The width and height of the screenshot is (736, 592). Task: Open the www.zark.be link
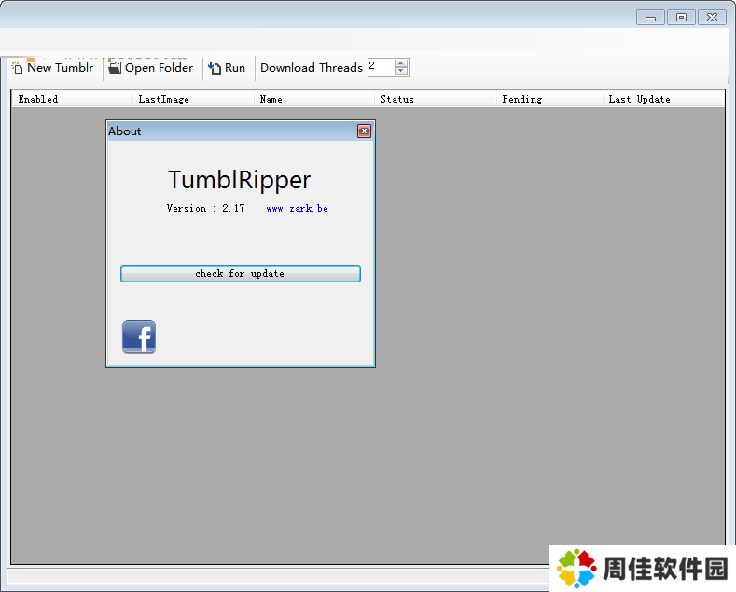(x=298, y=208)
